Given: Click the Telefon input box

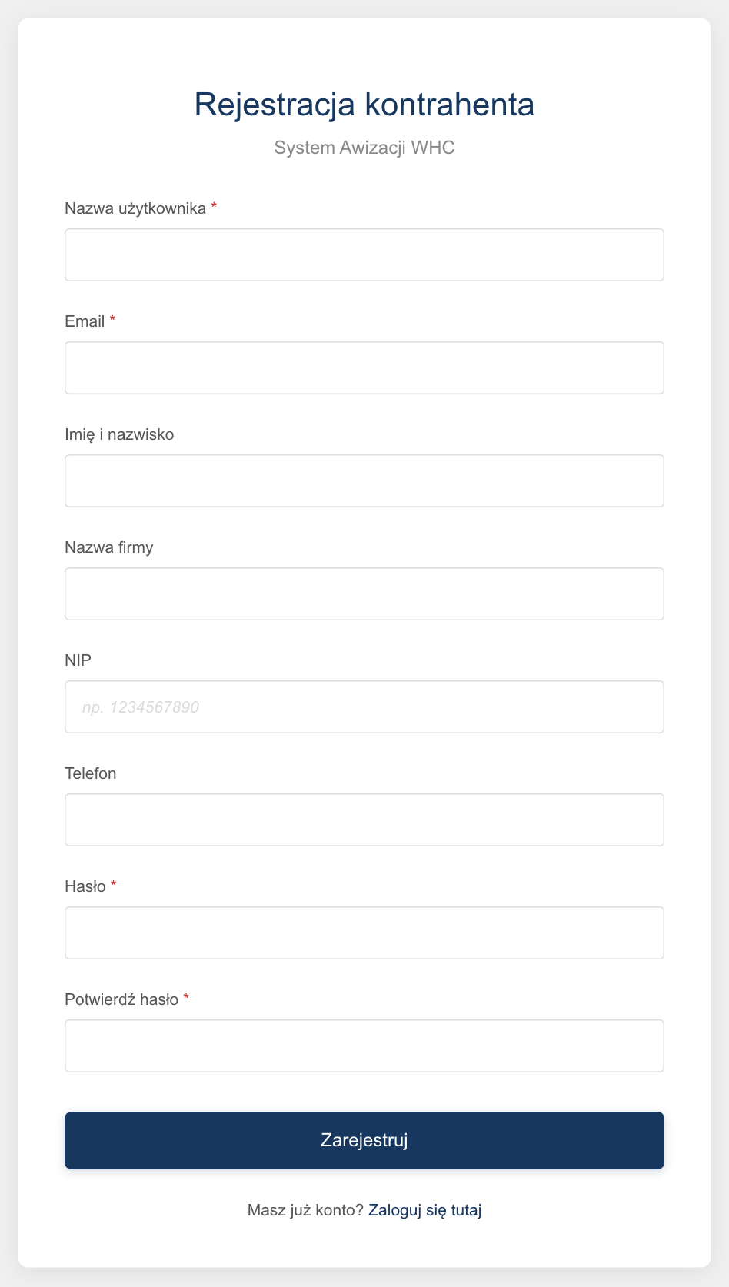Looking at the screenshot, I should tap(364, 820).
